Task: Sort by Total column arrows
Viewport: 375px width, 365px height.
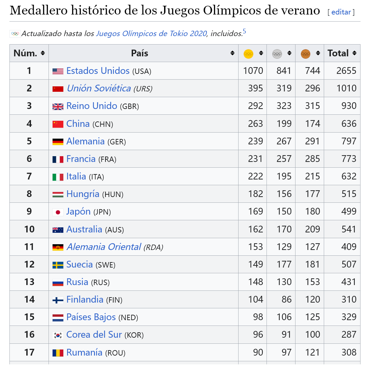Action: tap(354, 53)
